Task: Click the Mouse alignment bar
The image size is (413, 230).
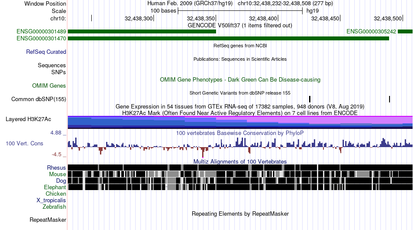Action: pyautogui.click(x=240, y=174)
